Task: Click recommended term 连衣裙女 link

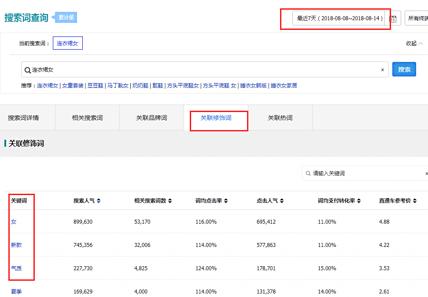Action: click(x=48, y=86)
